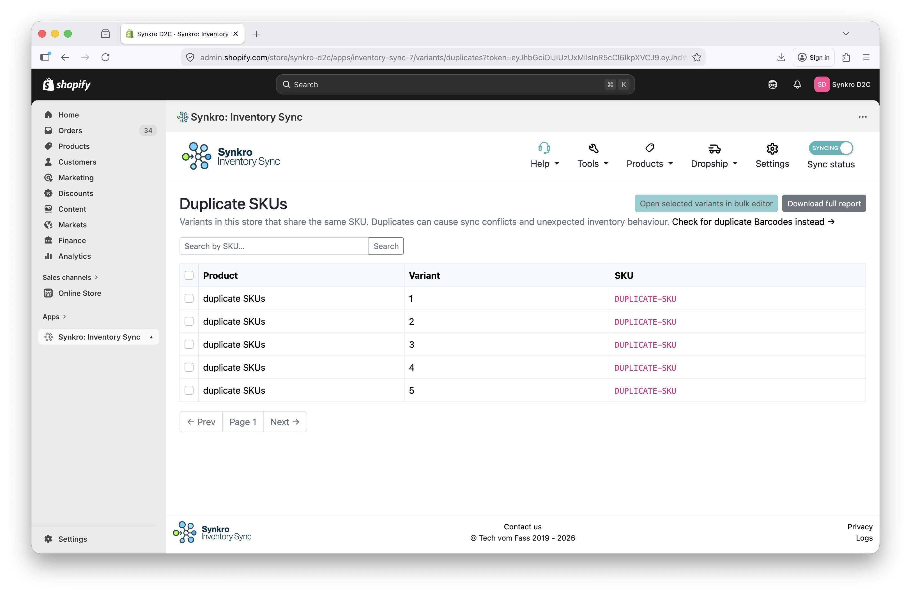Click the Discounts sidebar icon
Viewport: 911px width, 595px height.
48,193
